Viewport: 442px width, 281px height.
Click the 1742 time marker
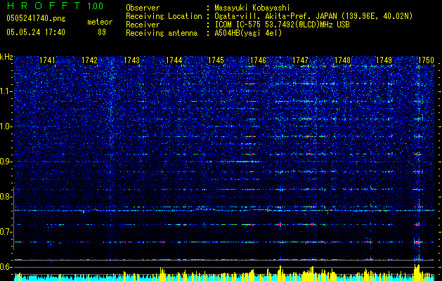tap(89, 60)
